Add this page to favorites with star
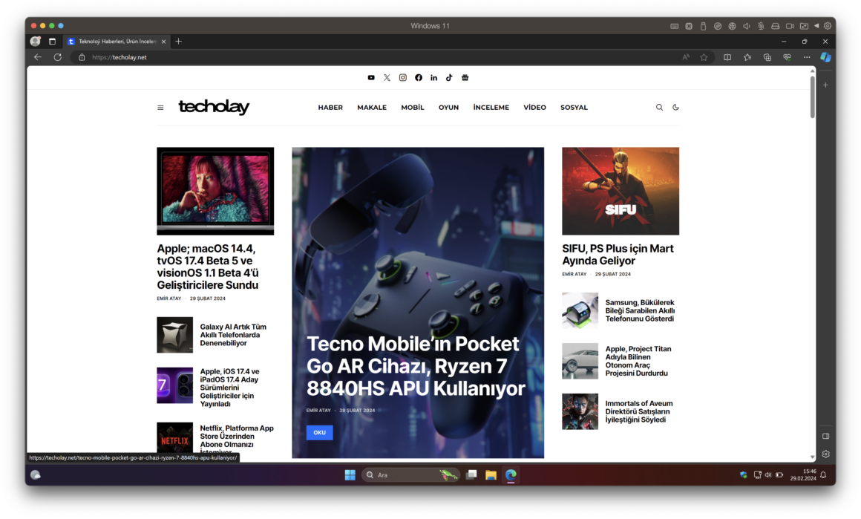 704,57
